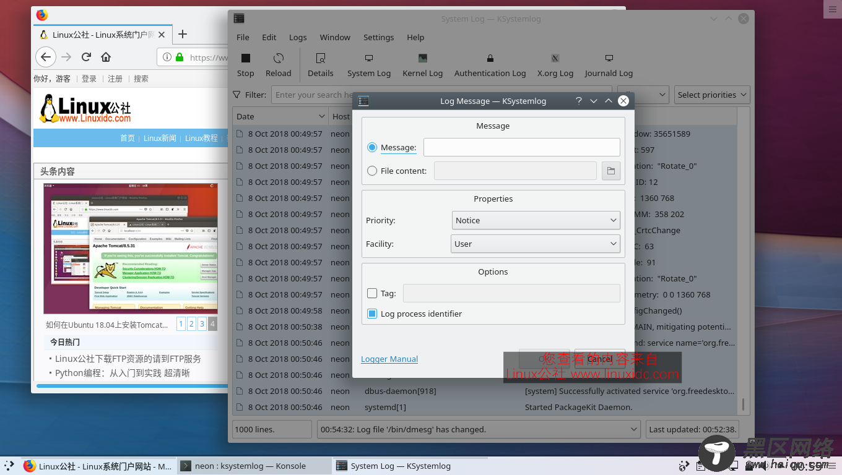This screenshot has height=475, width=842.
Task: Open the Settings menu
Action: 378,37
